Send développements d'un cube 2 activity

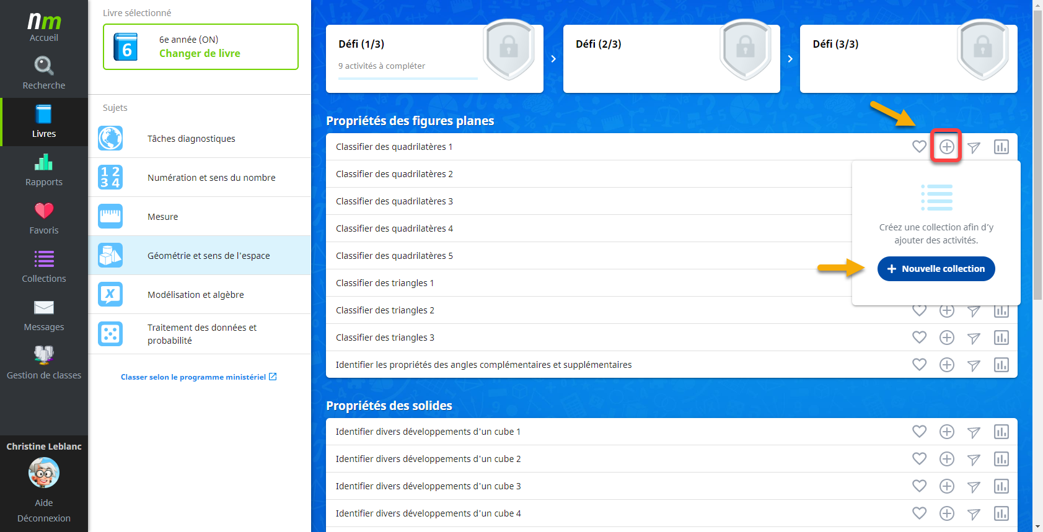point(974,459)
